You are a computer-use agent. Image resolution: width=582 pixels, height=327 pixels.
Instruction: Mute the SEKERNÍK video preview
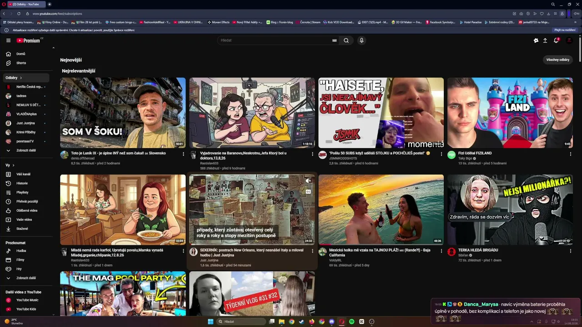(308, 181)
